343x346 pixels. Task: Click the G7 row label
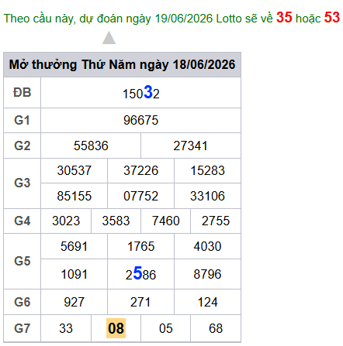point(23,328)
